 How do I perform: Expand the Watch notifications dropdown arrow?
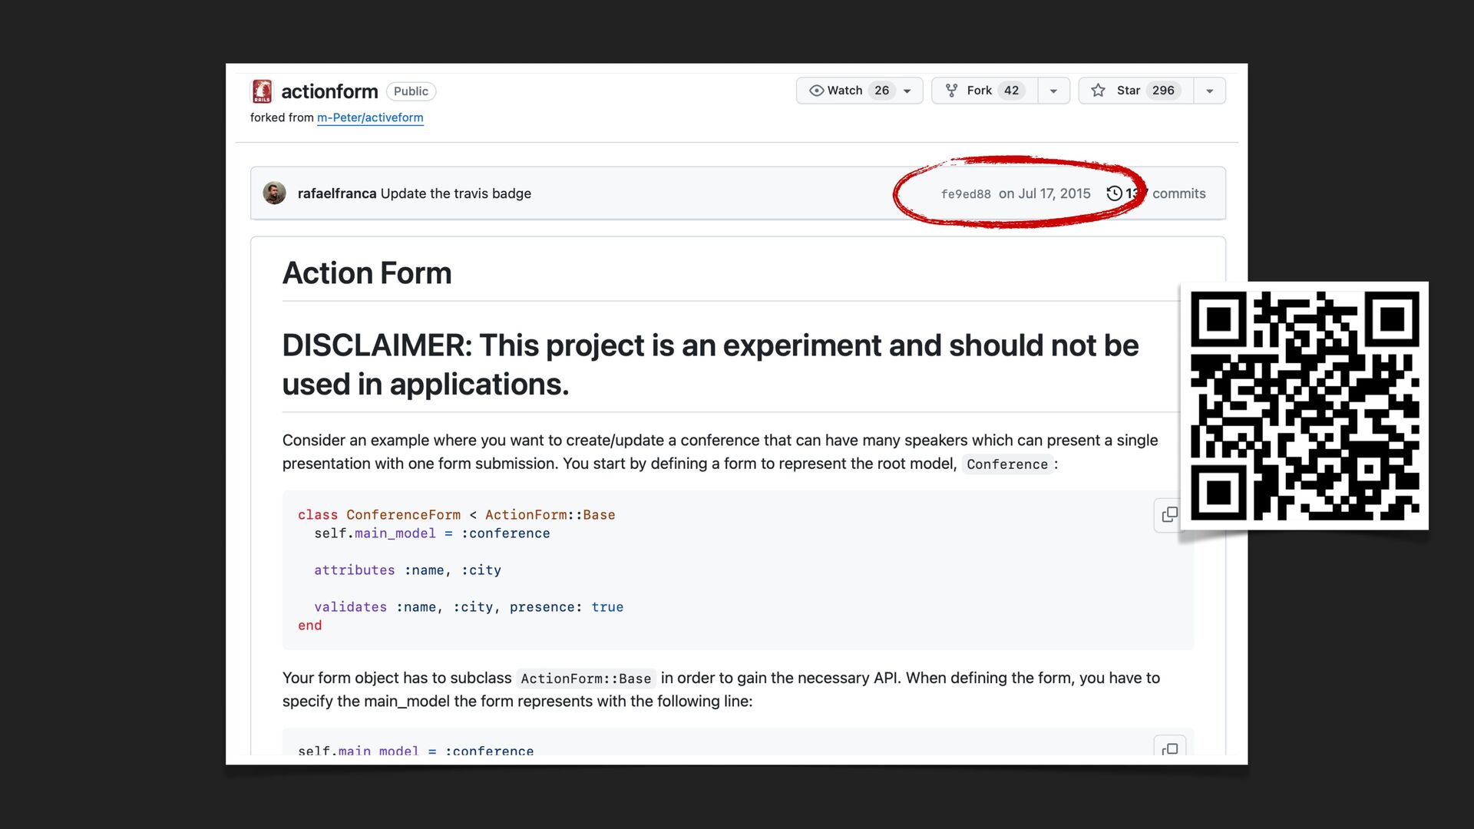click(907, 91)
